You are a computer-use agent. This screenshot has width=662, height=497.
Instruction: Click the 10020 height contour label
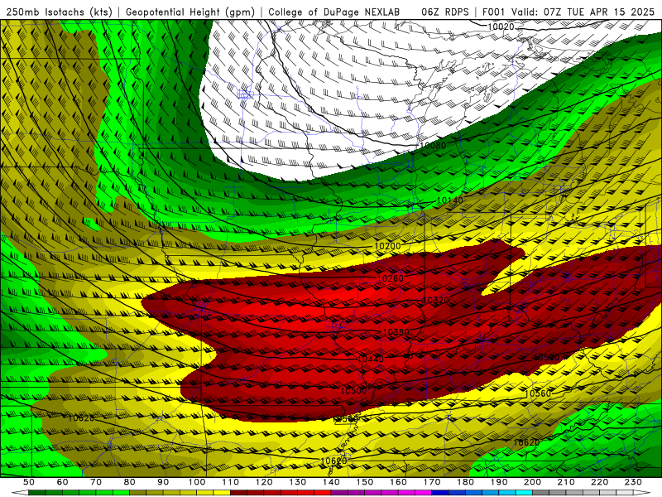501,27
